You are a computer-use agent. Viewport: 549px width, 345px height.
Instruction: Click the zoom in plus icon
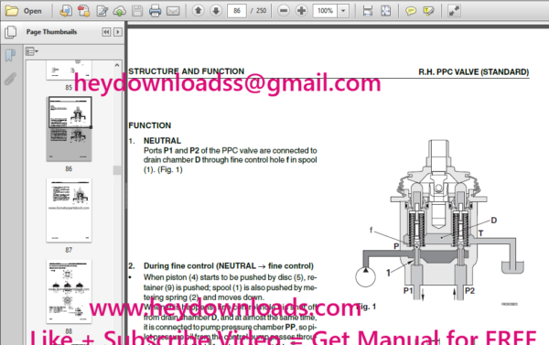(x=301, y=11)
